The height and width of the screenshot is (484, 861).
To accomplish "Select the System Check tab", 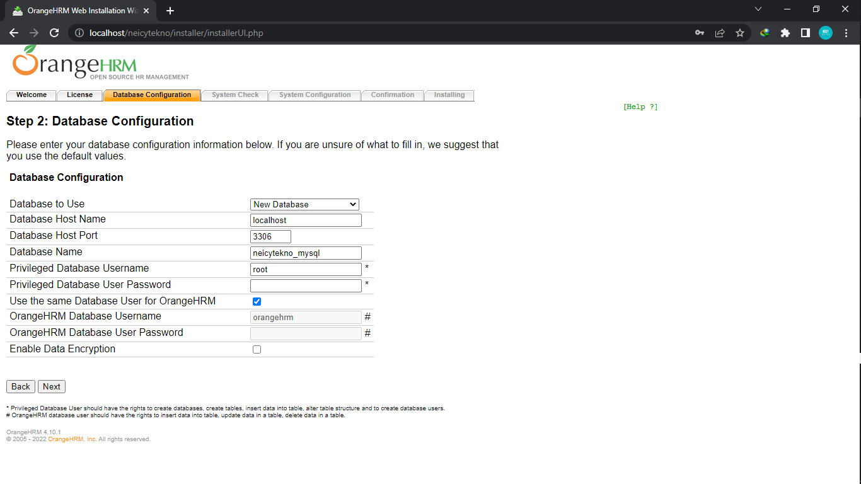I will pos(235,95).
